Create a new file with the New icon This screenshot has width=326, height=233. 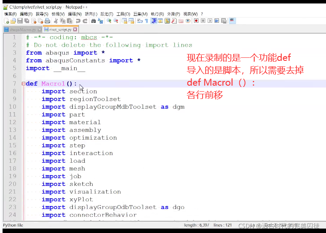click(x=6, y=21)
